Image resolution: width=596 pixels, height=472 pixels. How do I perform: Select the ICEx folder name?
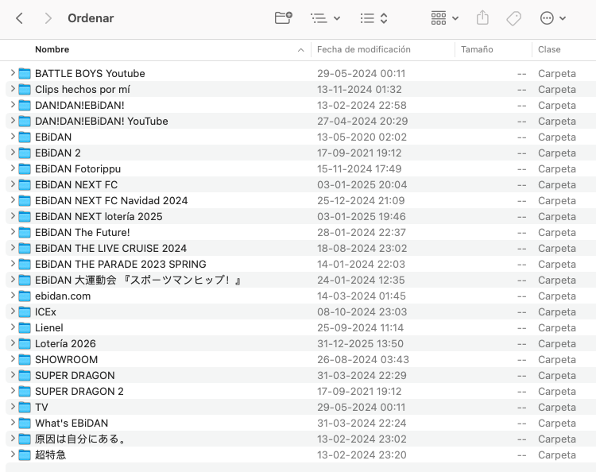pos(45,312)
